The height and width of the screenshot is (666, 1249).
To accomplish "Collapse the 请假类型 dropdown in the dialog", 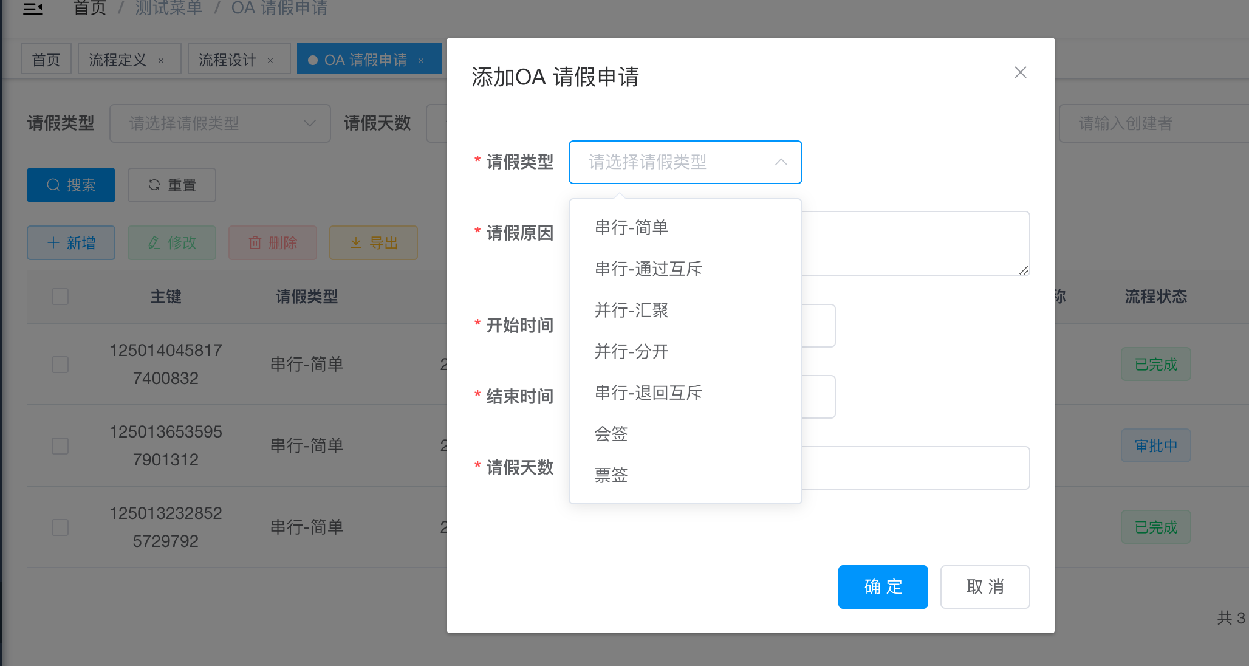I will click(x=781, y=162).
